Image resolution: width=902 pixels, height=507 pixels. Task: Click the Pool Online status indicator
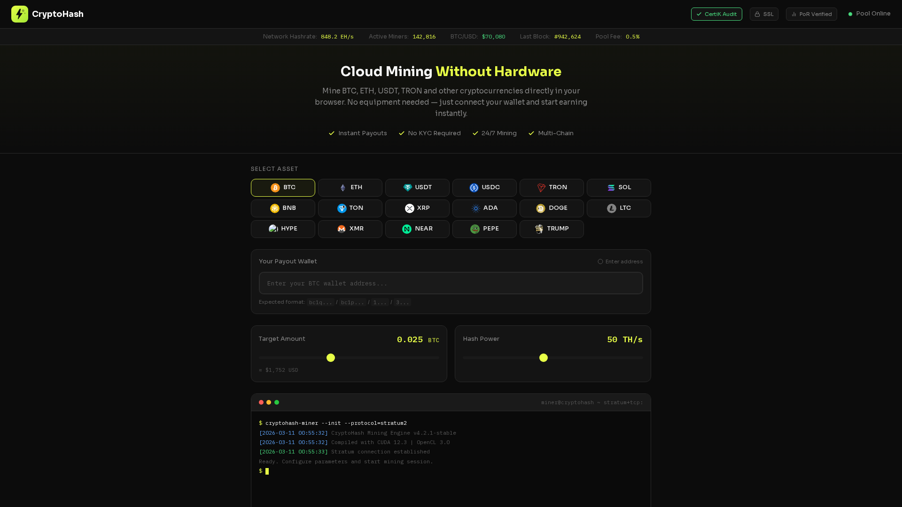(x=869, y=14)
